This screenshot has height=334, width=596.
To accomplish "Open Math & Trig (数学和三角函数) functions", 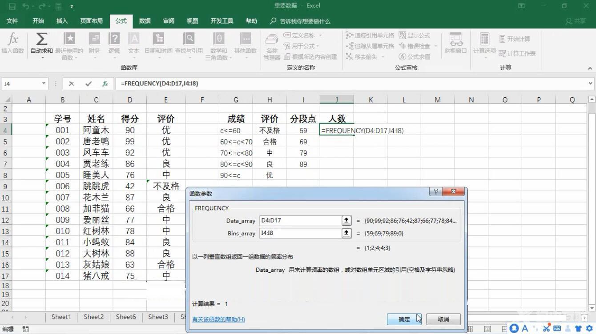I will click(x=218, y=46).
